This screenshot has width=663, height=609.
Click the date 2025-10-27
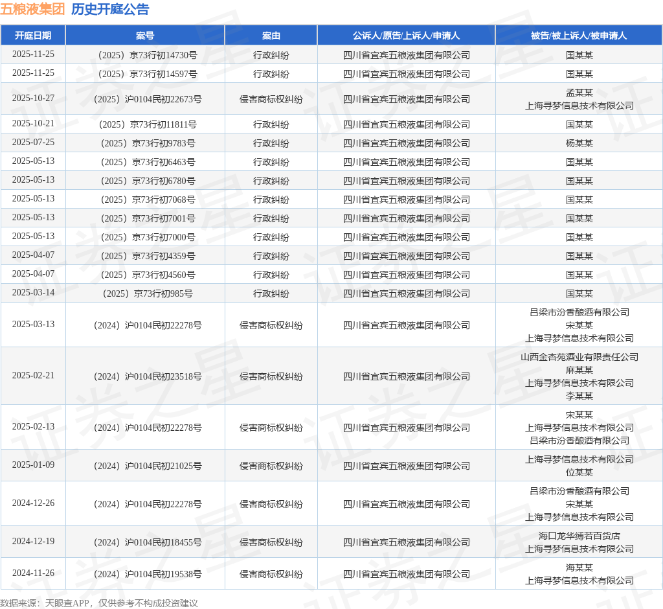point(33,98)
